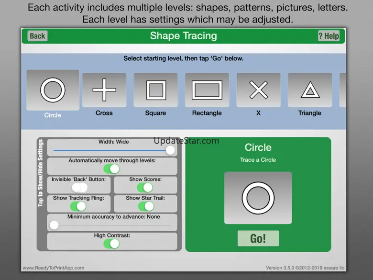The height and width of the screenshot is (280, 373).
Task: Toggle the High Contrast switch
Action: point(111,244)
